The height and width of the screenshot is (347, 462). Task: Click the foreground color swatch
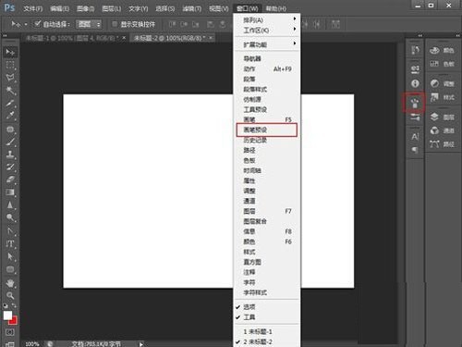click(7, 316)
